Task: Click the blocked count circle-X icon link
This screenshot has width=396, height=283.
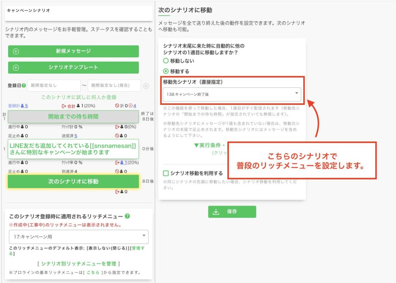Action: (131, 106)
